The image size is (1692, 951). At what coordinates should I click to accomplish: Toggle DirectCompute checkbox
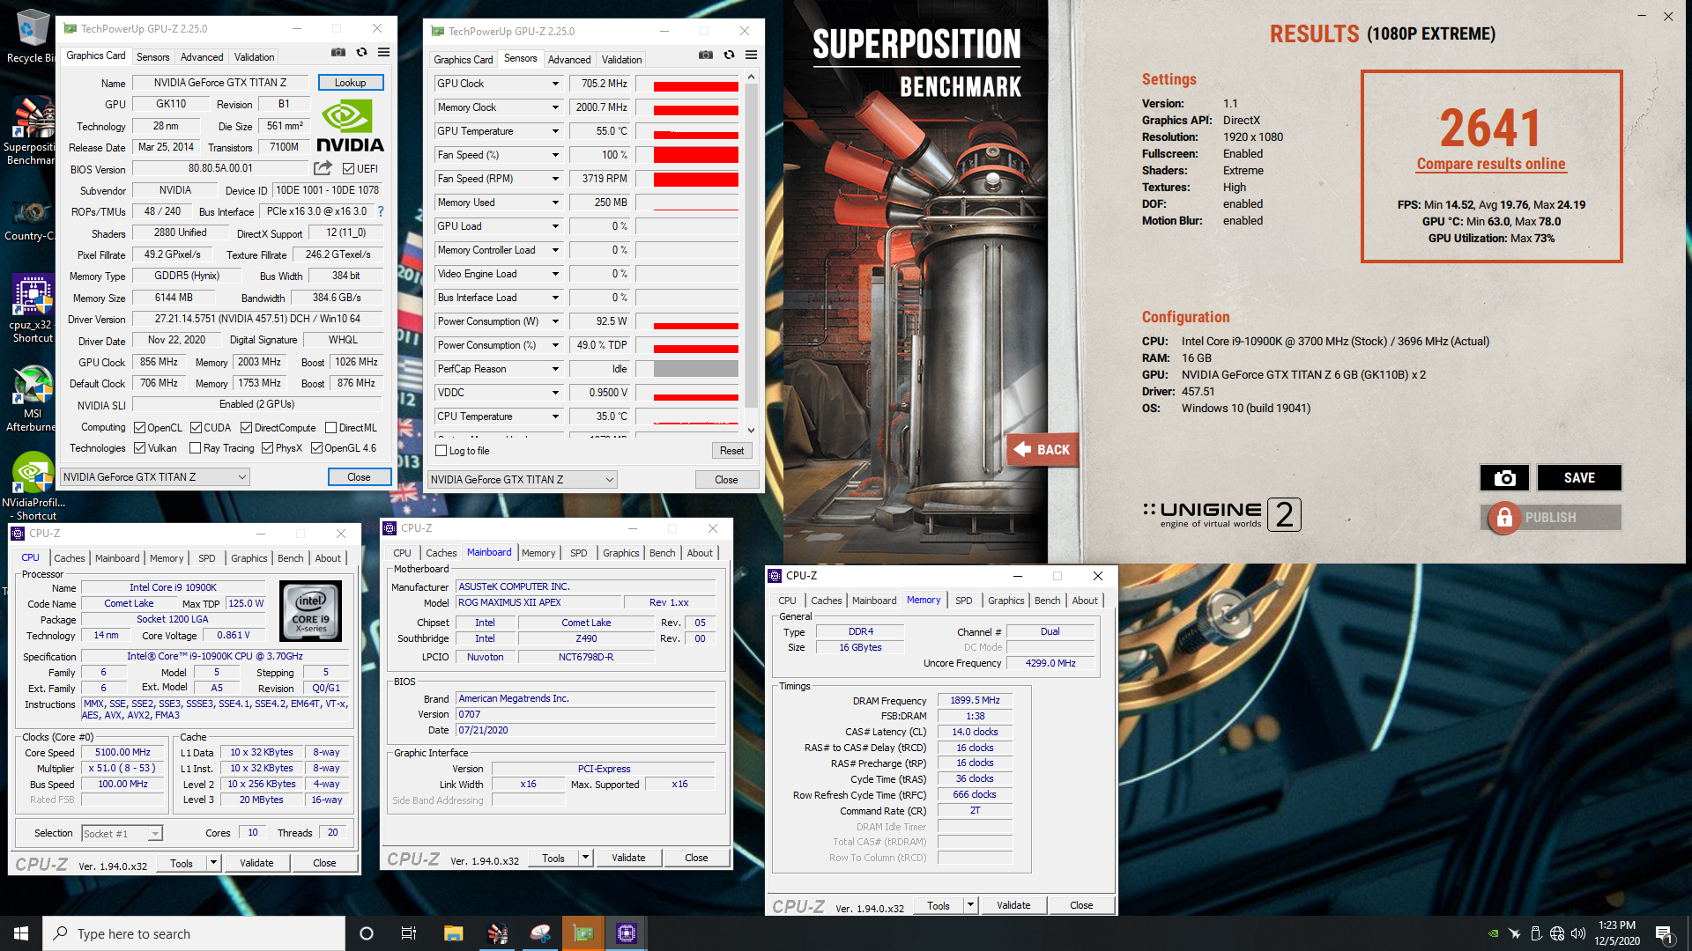click(247, 428)
